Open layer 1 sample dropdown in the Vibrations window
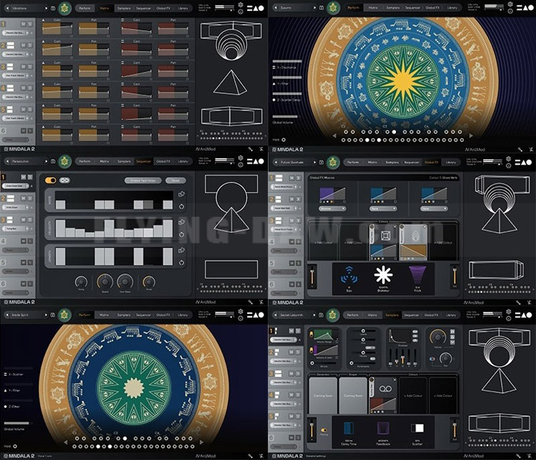 coord(16,33)
